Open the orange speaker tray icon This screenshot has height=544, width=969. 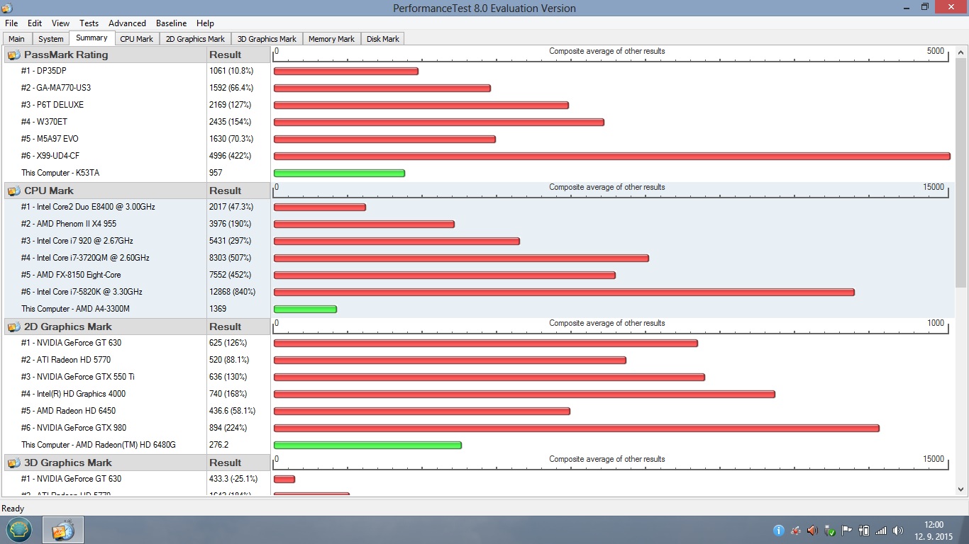click(x=812, y=530)
